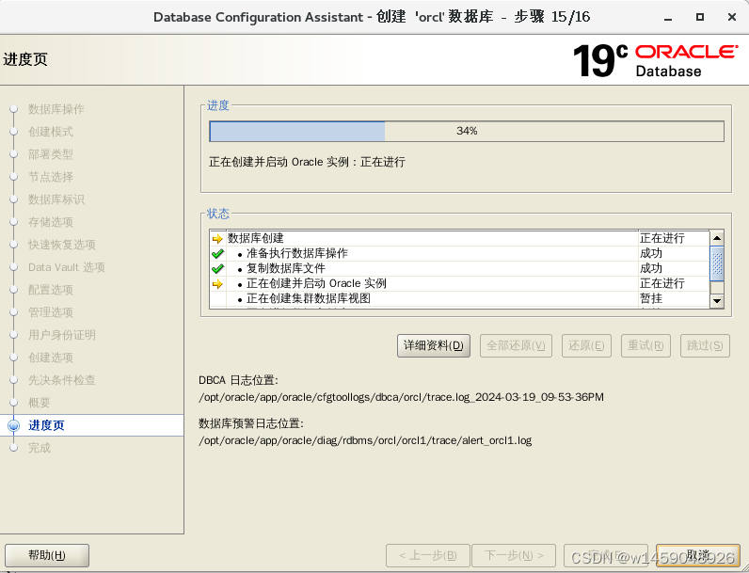Viewport: 749px width, 573px height.
Task: Open 详细资料(D) details button
Action: coord(434,345)
